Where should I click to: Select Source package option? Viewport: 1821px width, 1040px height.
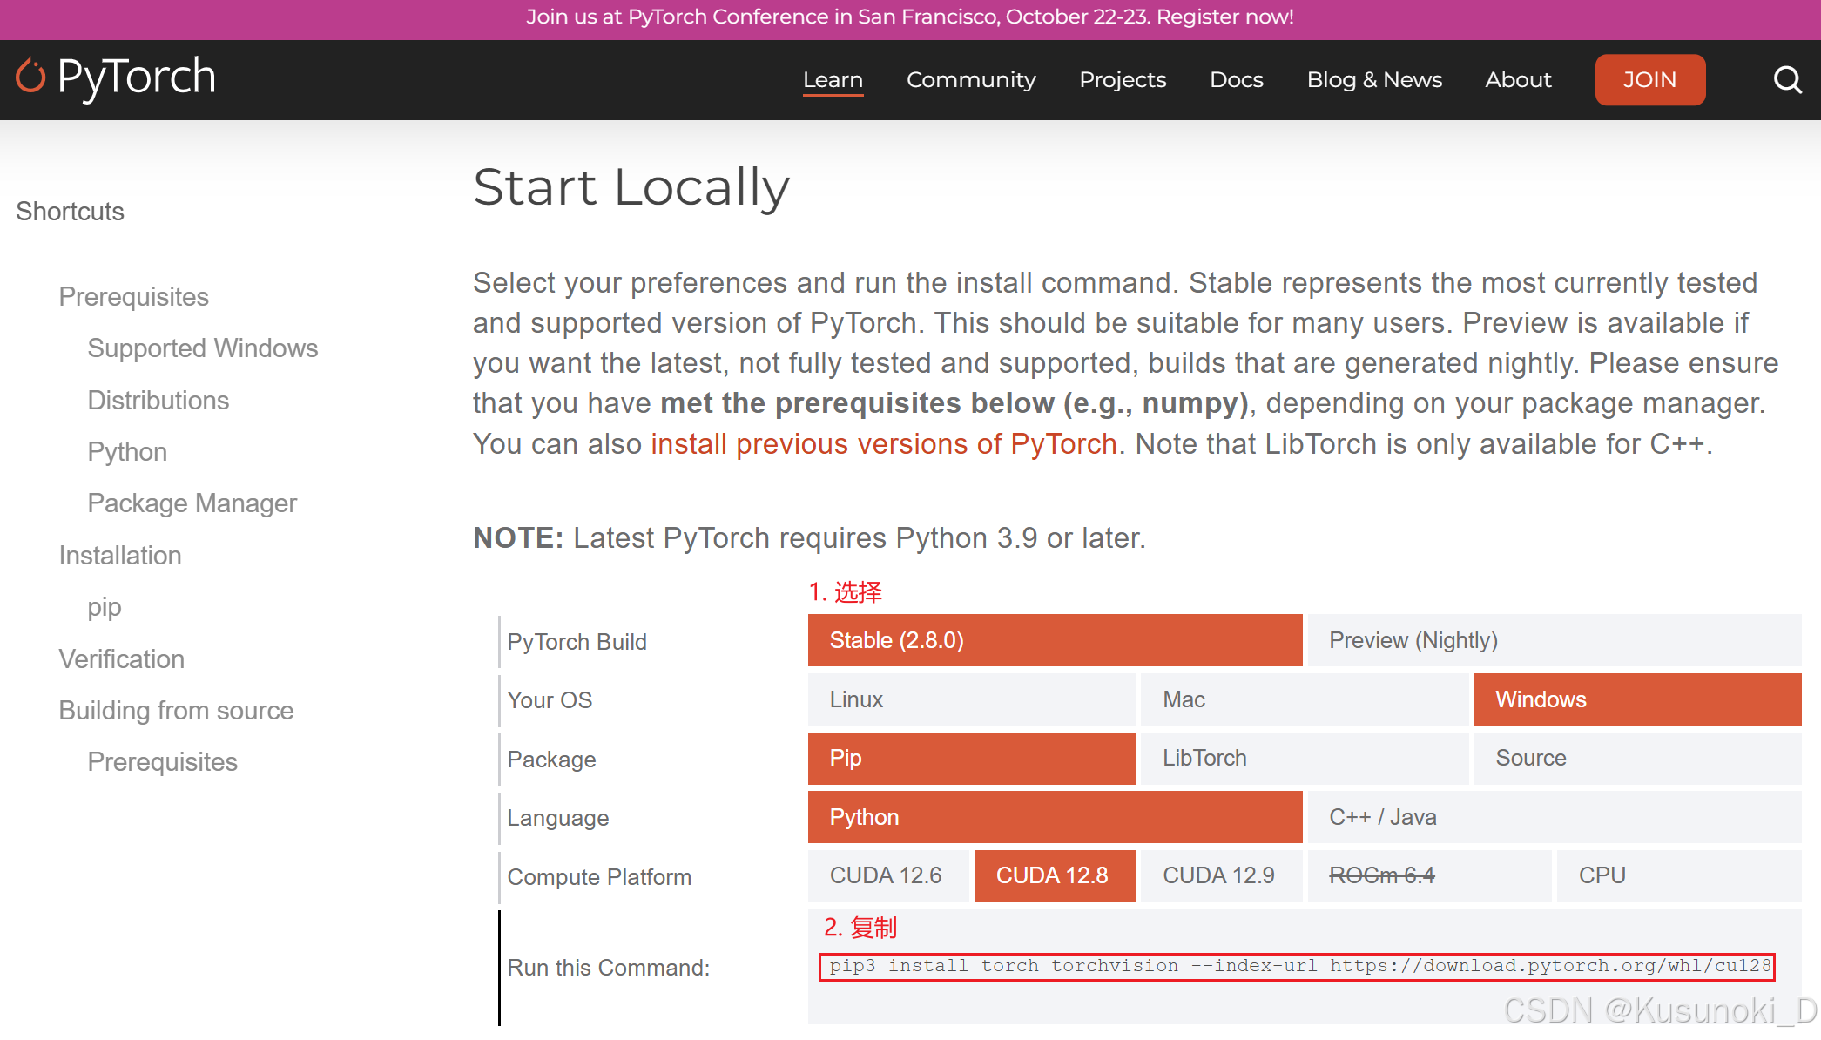[x=1637, y=758]
